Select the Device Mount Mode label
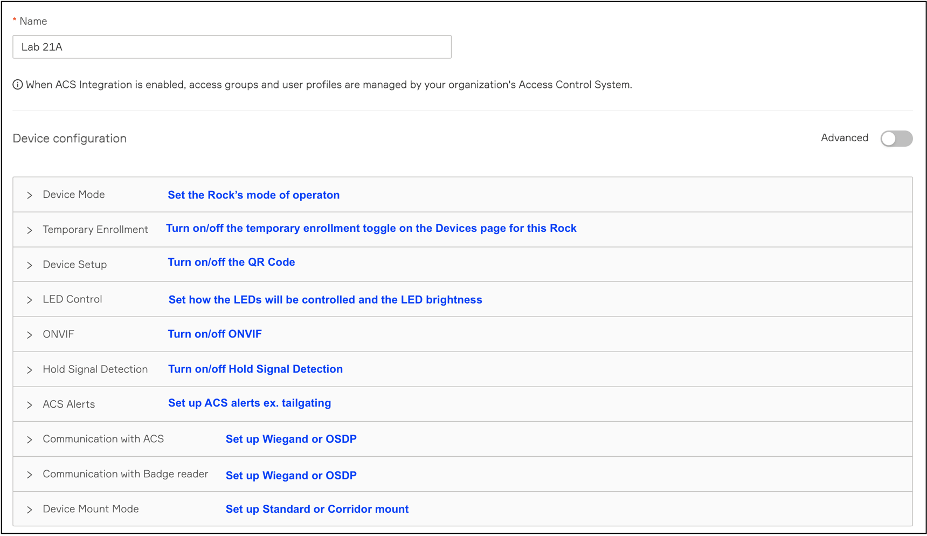This screenshot has height=536, width=927. tap(91, 509)
